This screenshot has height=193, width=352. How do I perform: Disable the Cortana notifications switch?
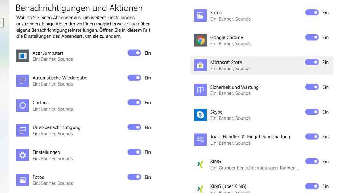pos(134,103)
